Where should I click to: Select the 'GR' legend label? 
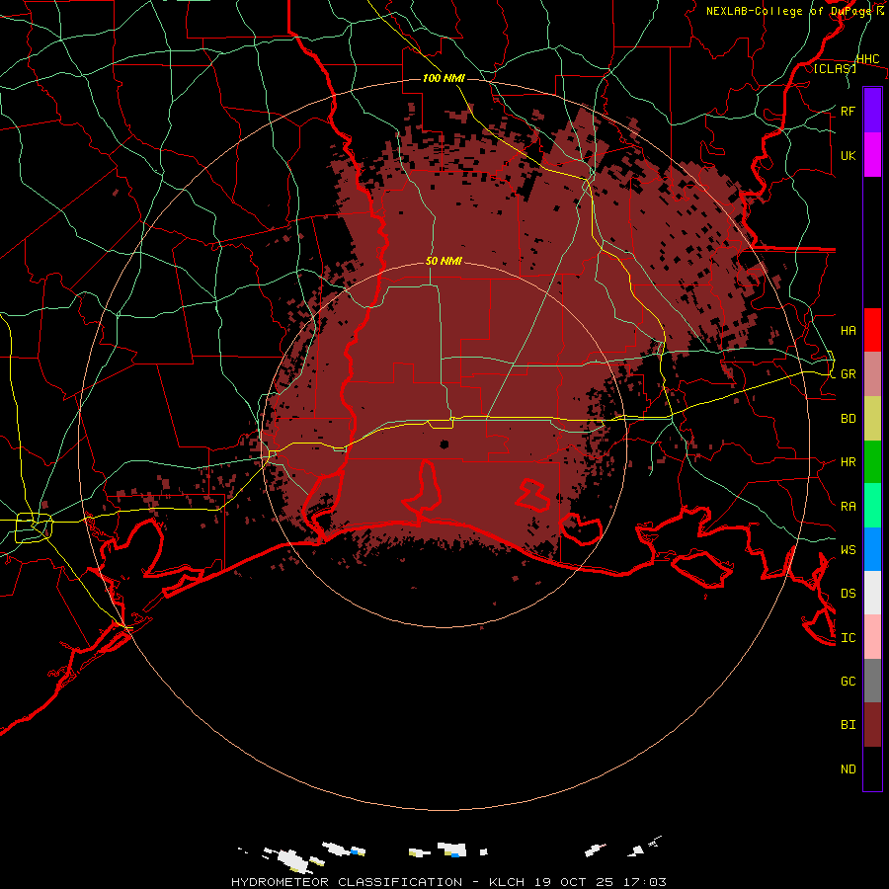click(848, 374)
